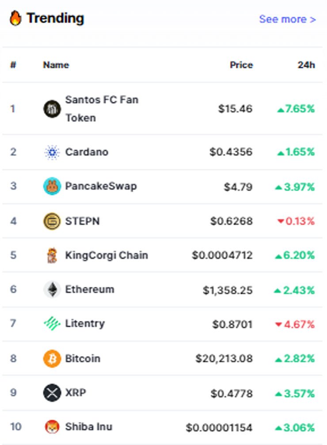
Task: Click the Litentry green logo icon
Action: tap(52, 323)
